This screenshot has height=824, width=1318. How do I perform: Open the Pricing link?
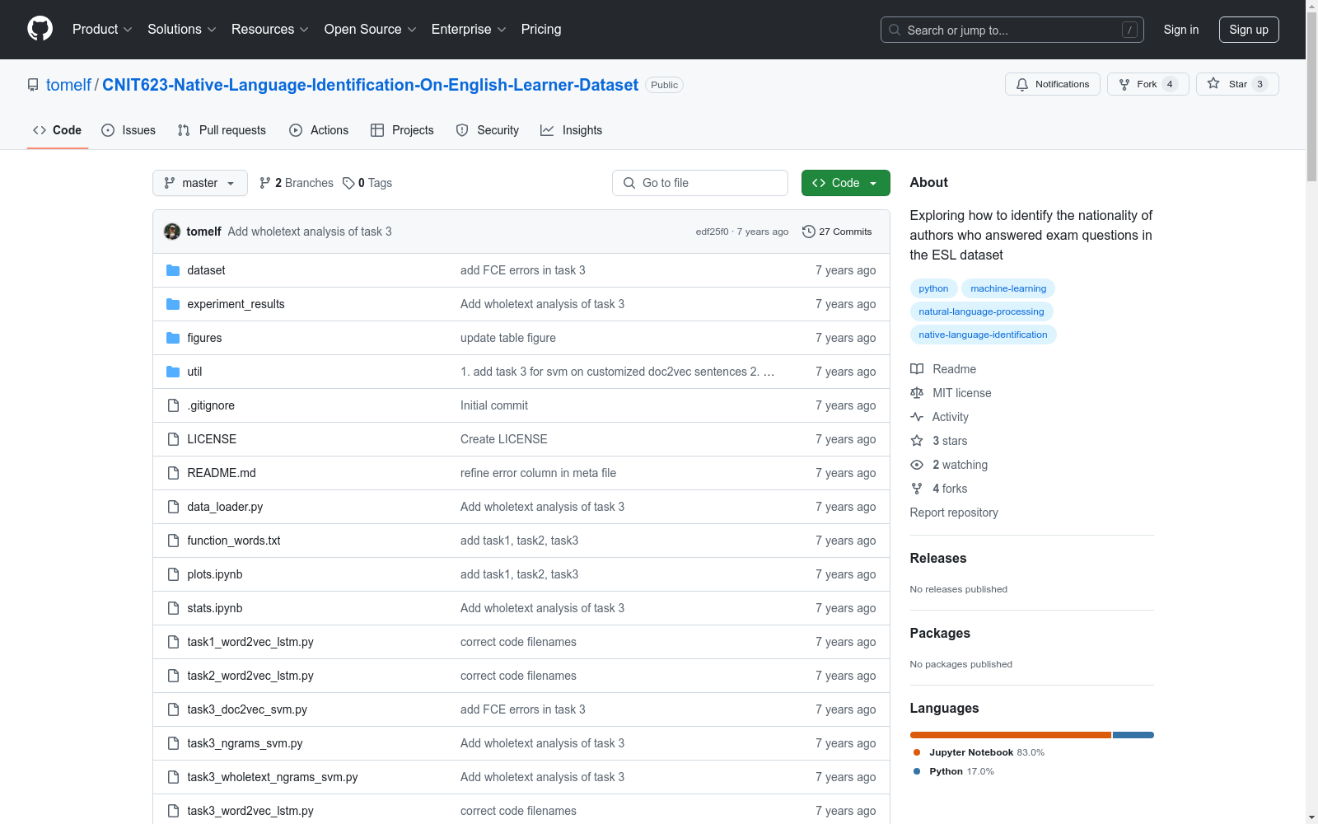click(x=541, y=29)
